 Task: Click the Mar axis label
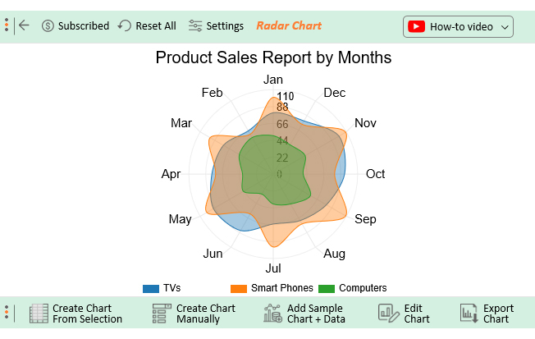(x=181, y=123)
